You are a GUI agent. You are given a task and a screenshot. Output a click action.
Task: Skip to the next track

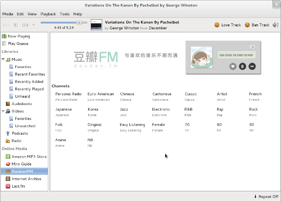pos(25,25)
